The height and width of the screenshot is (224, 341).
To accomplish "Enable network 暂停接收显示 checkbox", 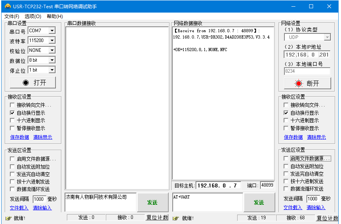I will 286,128.
